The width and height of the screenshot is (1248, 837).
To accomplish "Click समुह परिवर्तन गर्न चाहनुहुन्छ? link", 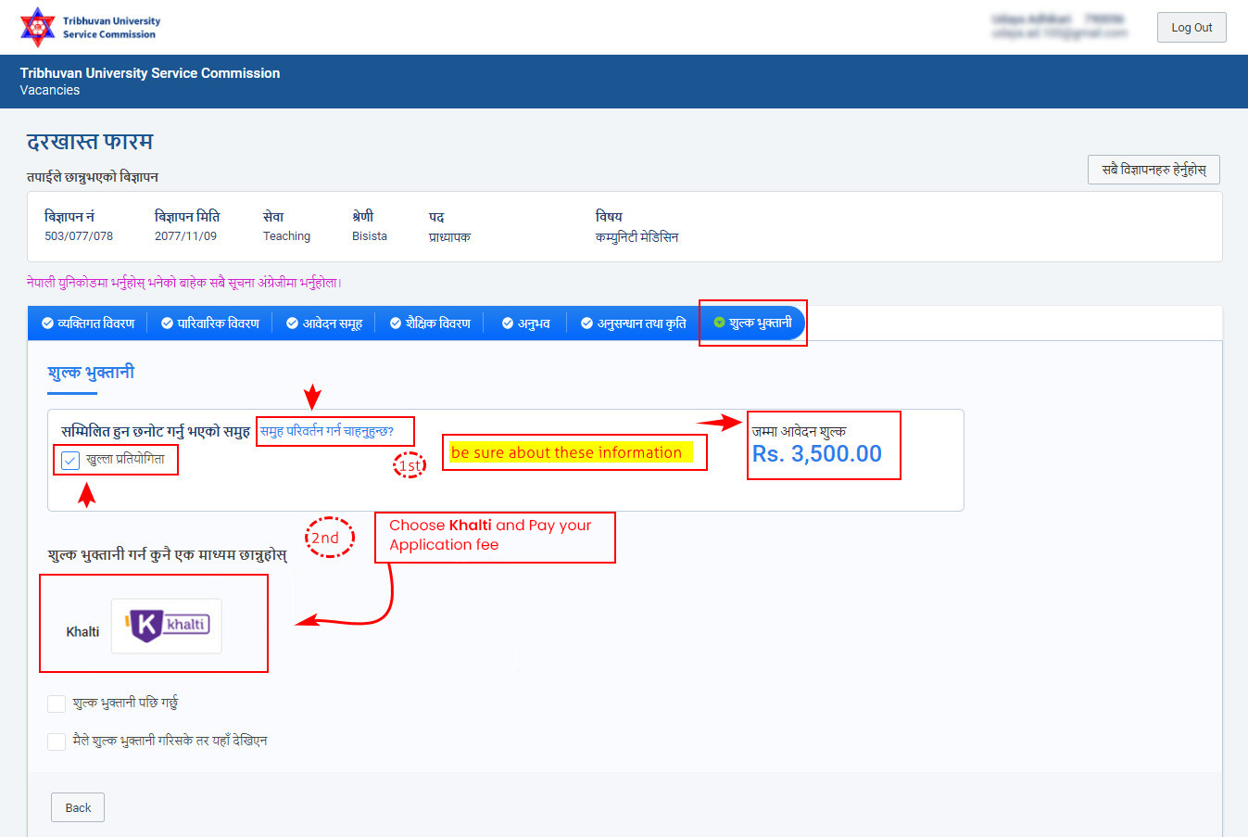I will (x=327, y=431).
